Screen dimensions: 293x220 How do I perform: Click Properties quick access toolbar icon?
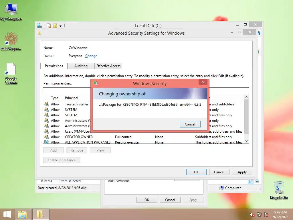(x=49, y=25)
